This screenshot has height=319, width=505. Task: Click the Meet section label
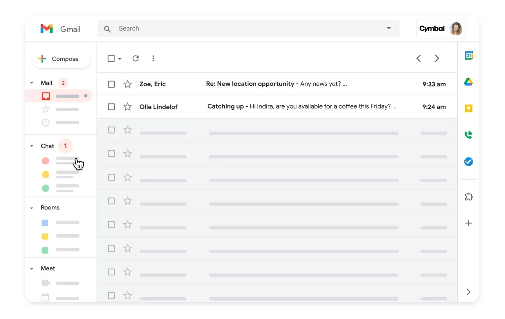[x=48, y=268]
